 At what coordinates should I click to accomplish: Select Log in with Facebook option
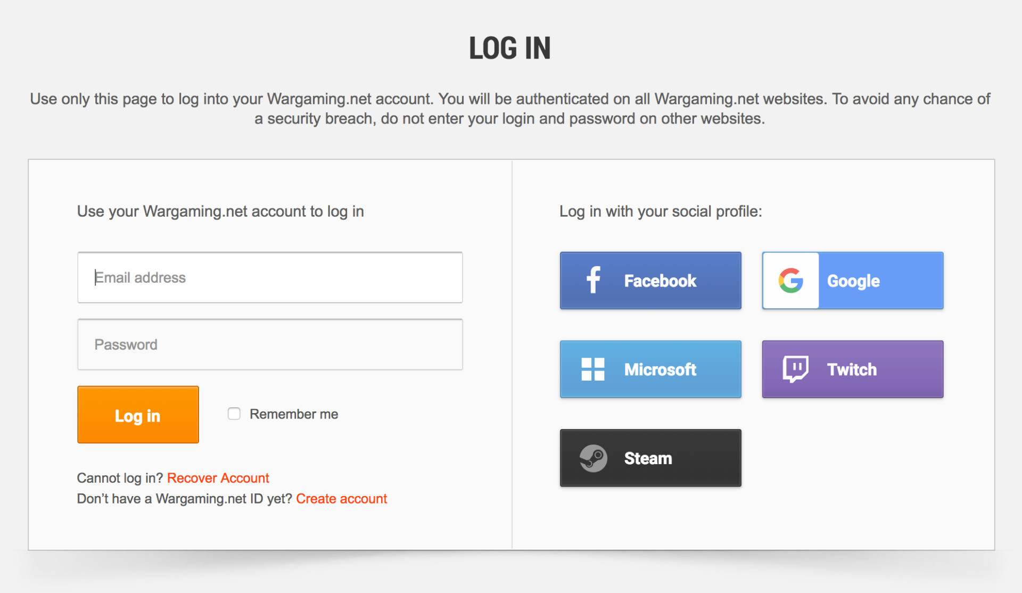(649, 279)
